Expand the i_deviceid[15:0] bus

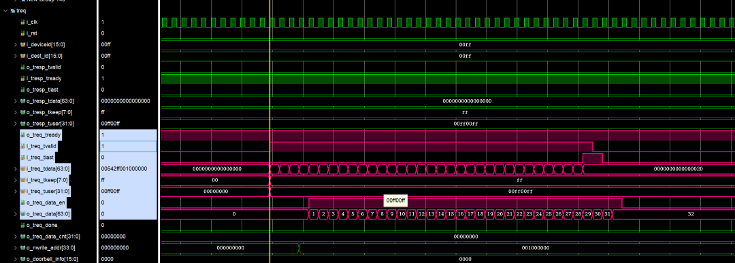tap(16, 44)
